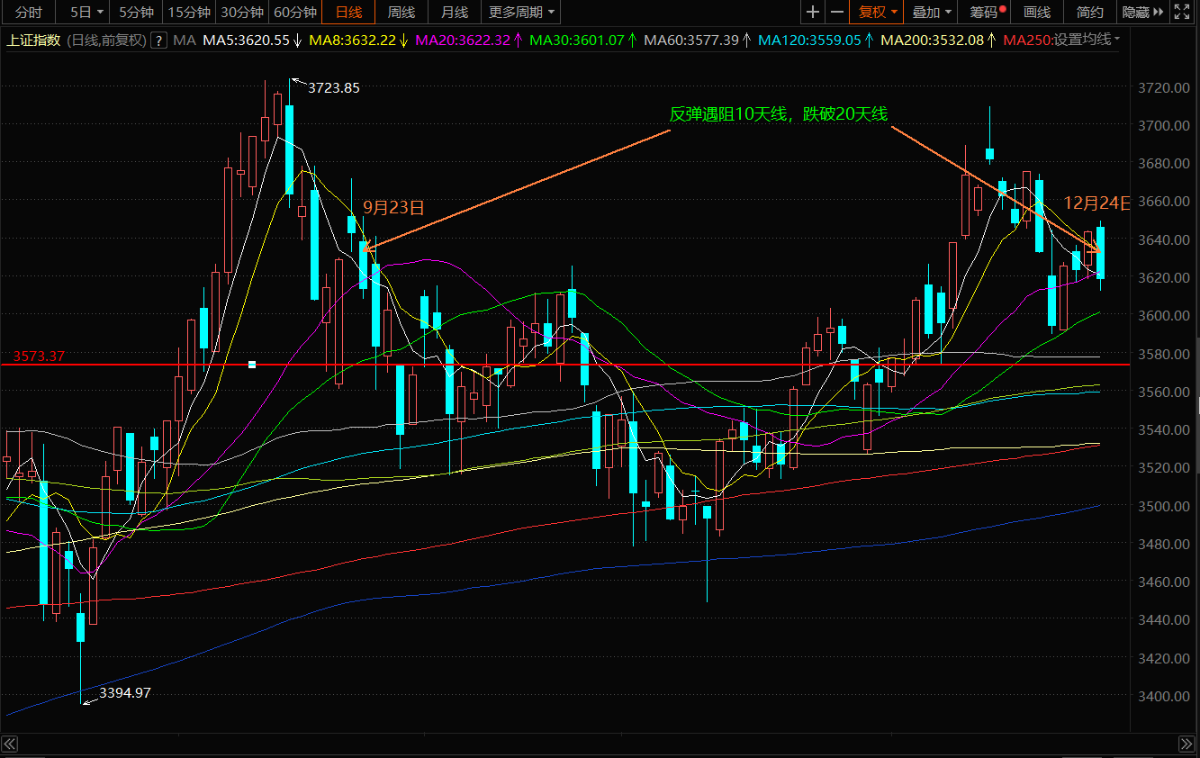Open the 5日 period dropdown

pyautogui.click(x=86, y=12)
